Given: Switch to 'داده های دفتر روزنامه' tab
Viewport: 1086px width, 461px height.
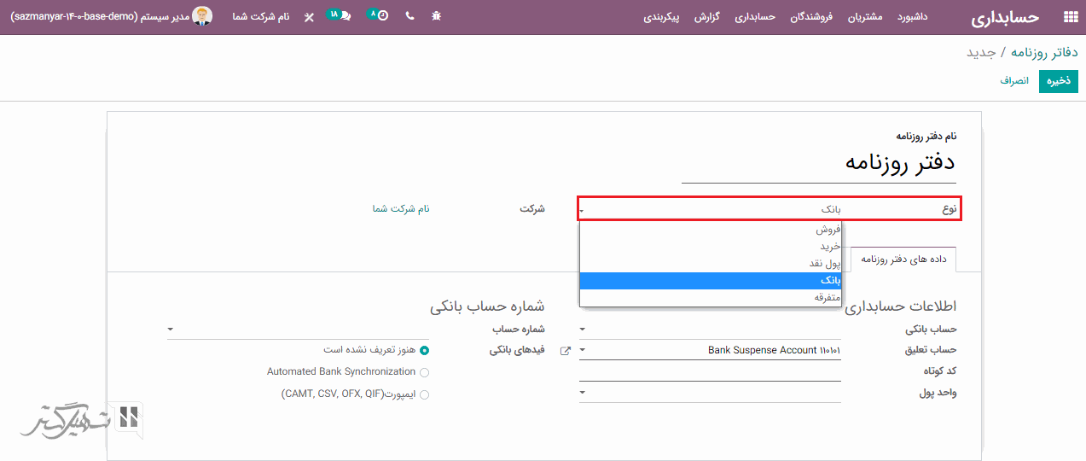Looking at the screenshot, I should pos(903,259).
